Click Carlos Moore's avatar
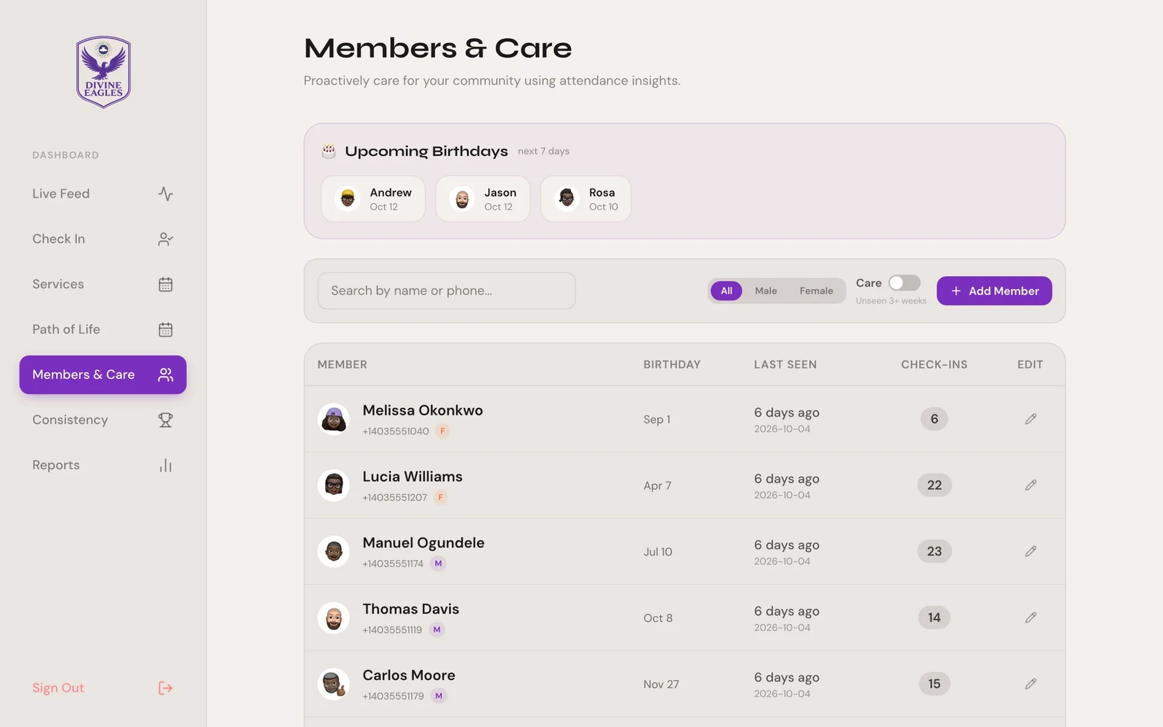Screen dimensions: 1163x727 pos(333,683)
